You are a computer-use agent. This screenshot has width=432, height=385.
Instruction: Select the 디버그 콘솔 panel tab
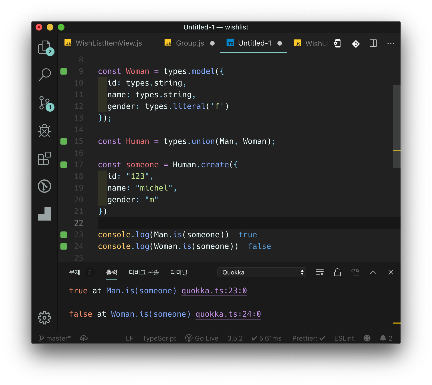pos(144,272)
